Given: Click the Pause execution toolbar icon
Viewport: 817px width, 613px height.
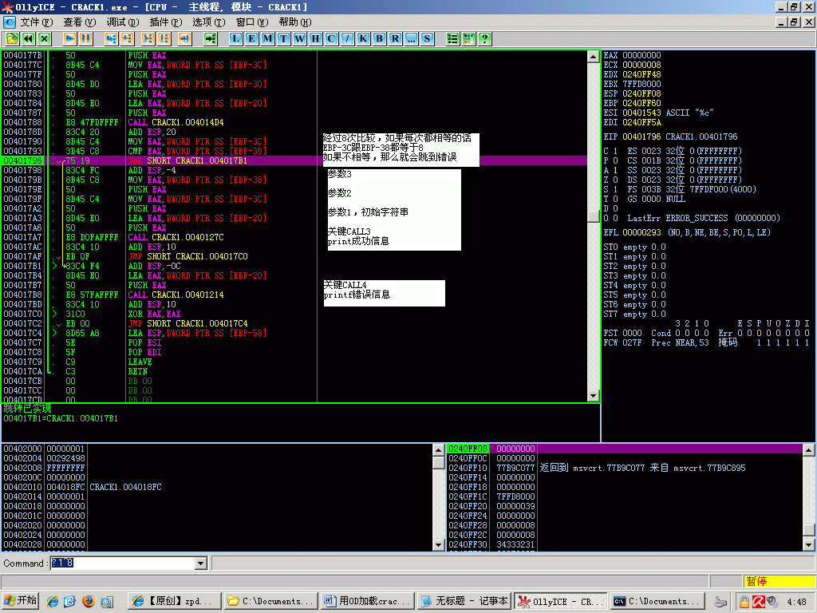Looking at the screenshot, I should (86, 38).
